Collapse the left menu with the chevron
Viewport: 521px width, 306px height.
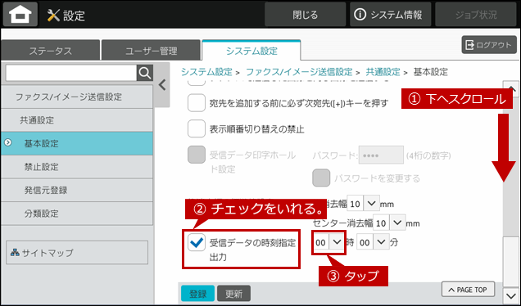click(162, 85)
